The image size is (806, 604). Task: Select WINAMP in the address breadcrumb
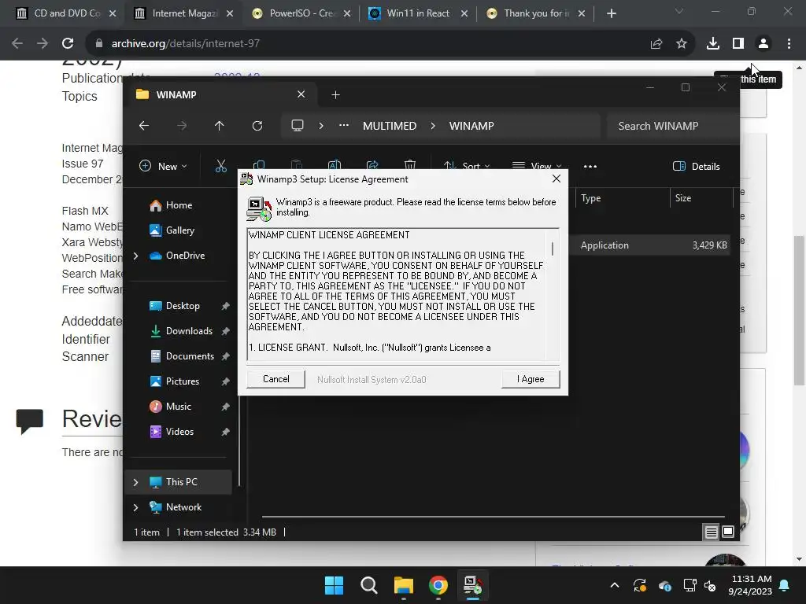tap(471, 126)
